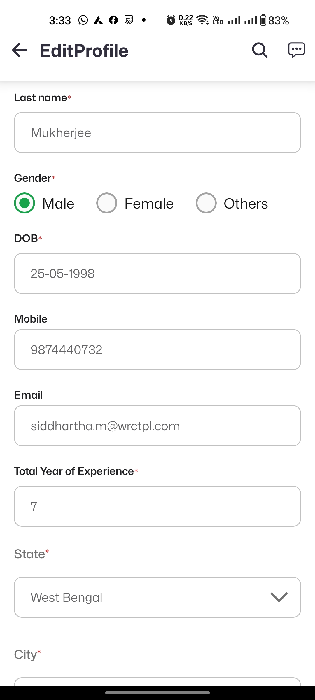Edit Total Year of Experience field

[157, 506]
